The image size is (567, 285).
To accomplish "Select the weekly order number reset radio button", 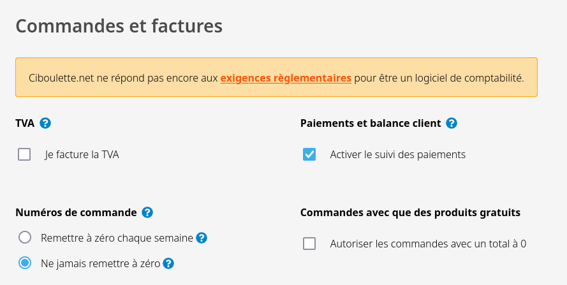I will point(25,238).
